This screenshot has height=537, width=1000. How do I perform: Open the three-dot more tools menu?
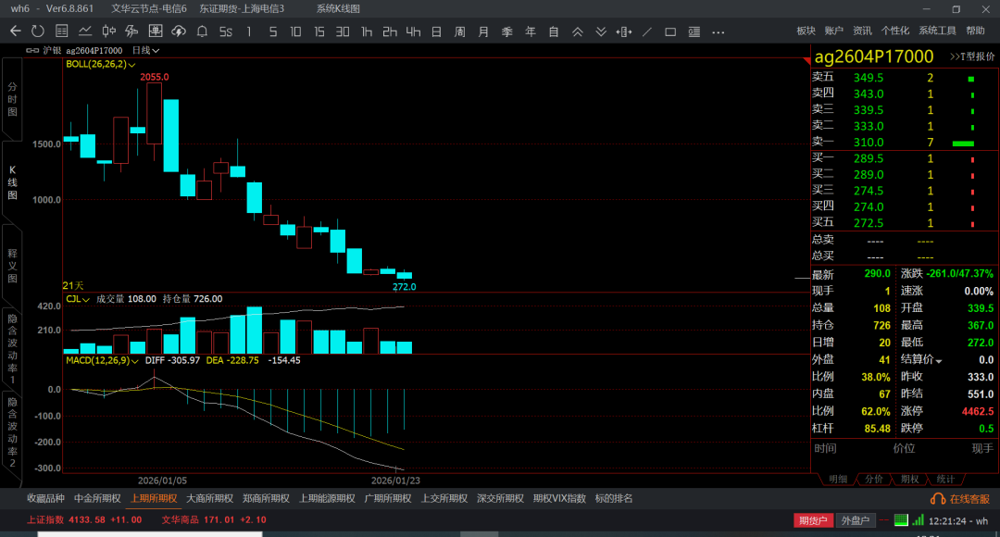[719, 31]
